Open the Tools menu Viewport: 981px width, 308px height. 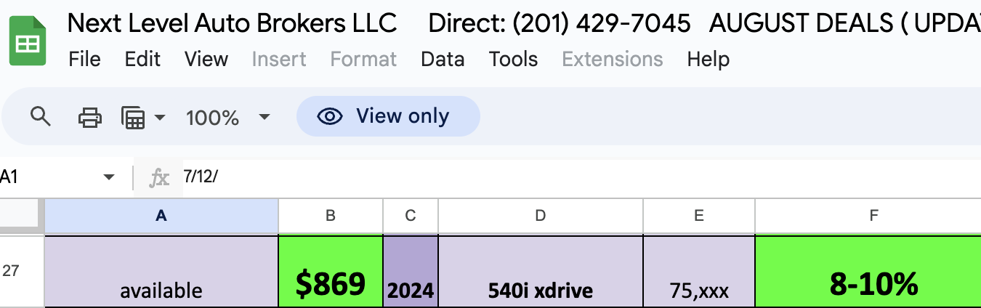point(513,59)
